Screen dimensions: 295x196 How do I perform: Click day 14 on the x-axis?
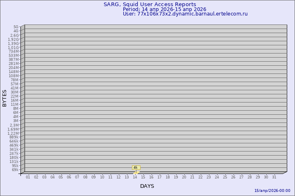[x=135, y=177]
